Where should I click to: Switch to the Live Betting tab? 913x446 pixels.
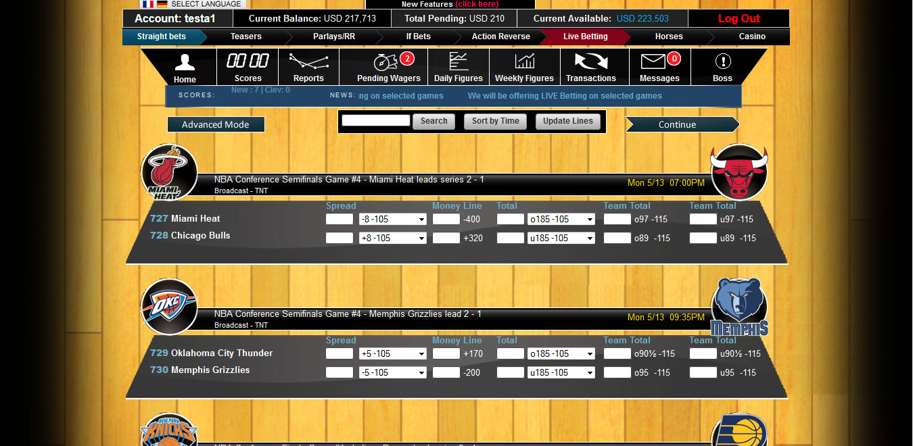pos(585,36)
